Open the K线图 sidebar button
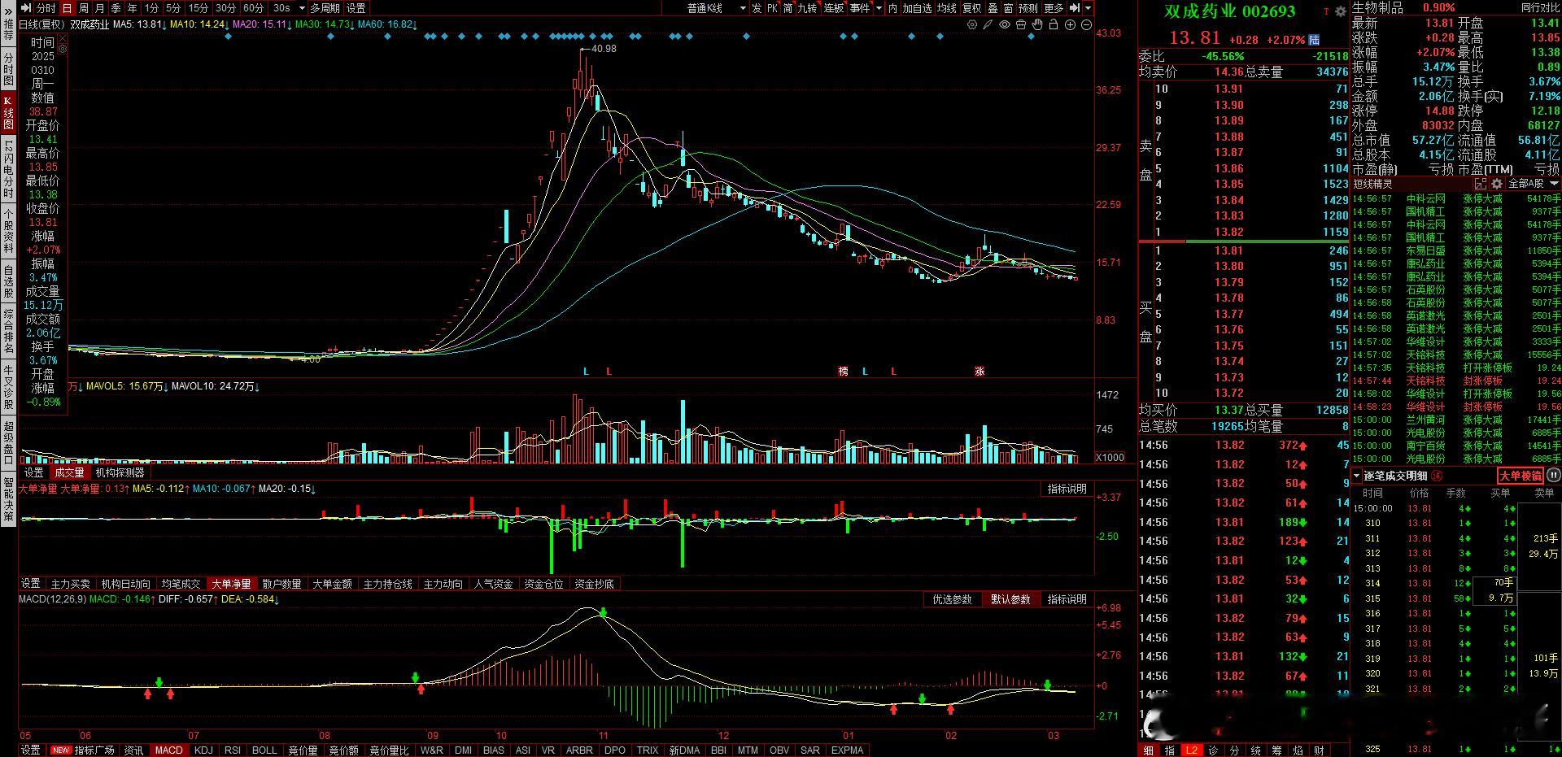 pyautogui.click(x=8, y=114)
